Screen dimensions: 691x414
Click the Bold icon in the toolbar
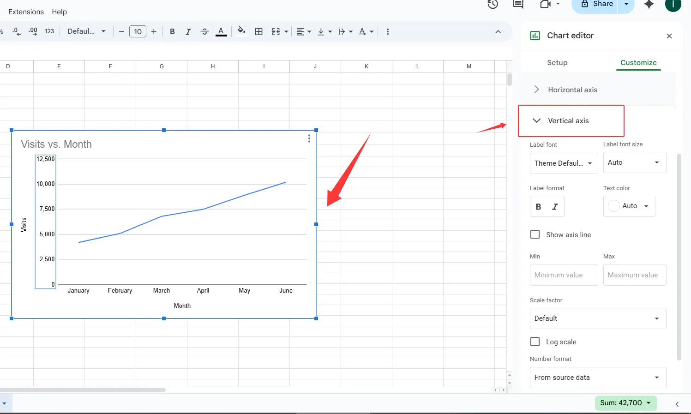pos(172,32)
